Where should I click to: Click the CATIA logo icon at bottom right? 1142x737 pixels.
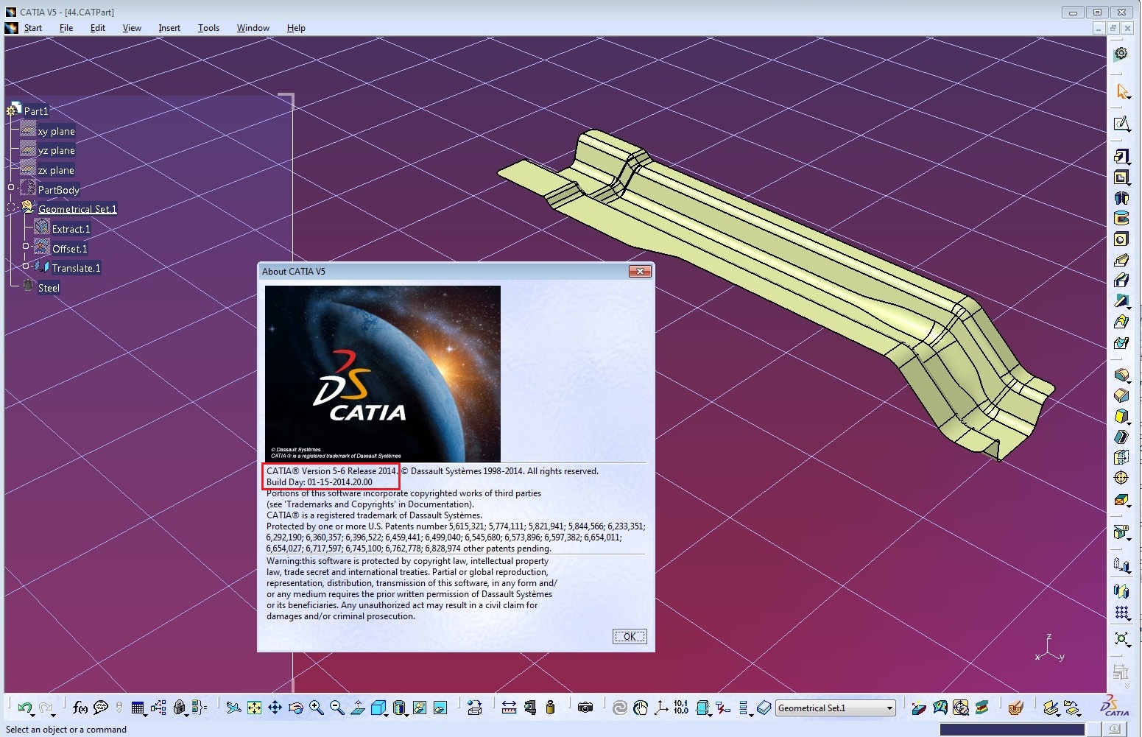point(1115,707)
